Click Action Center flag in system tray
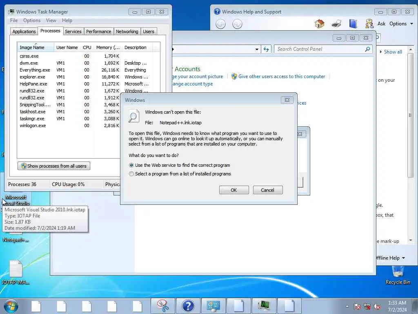Image resolution: width=418 pixels, height=314 pixels. [x=357, y=306]
